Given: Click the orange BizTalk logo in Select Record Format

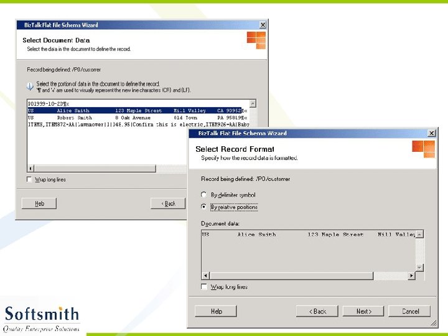Looking at the screenshot, I should click(x=424, y=149).
